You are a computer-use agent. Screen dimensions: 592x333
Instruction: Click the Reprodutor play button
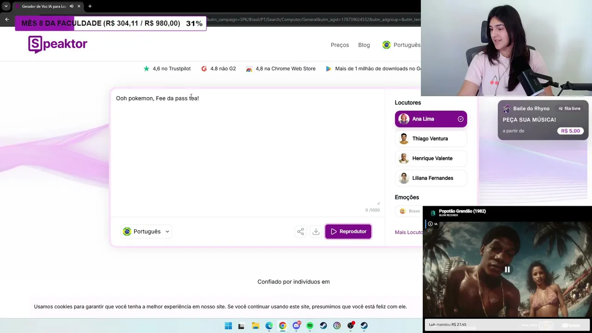[x=348, y=231]
